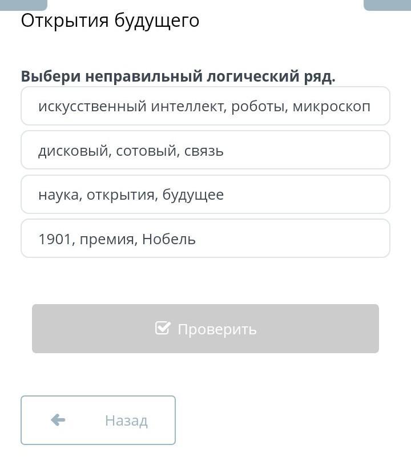Click the word 'Нобель' in fourth option
The image size is (411, 465).
coord(169,239)
